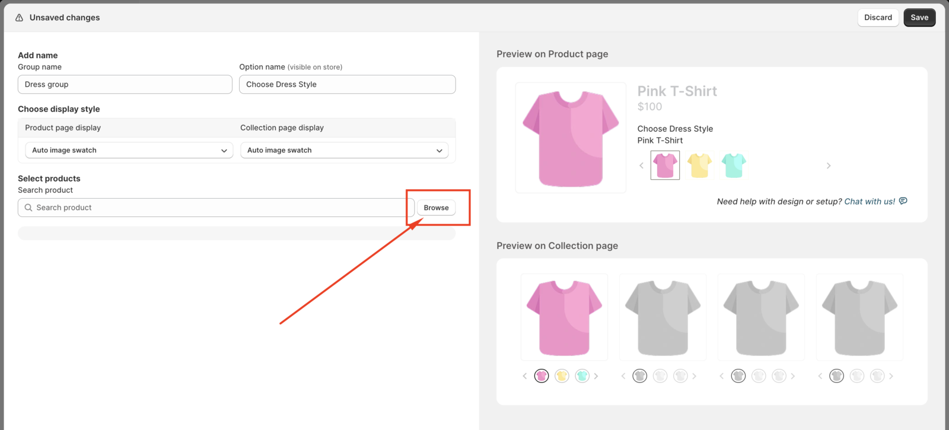The height and width of the screenshot is (430, 949).
Task: Click right chevron under second collection card
Action: 695,376
